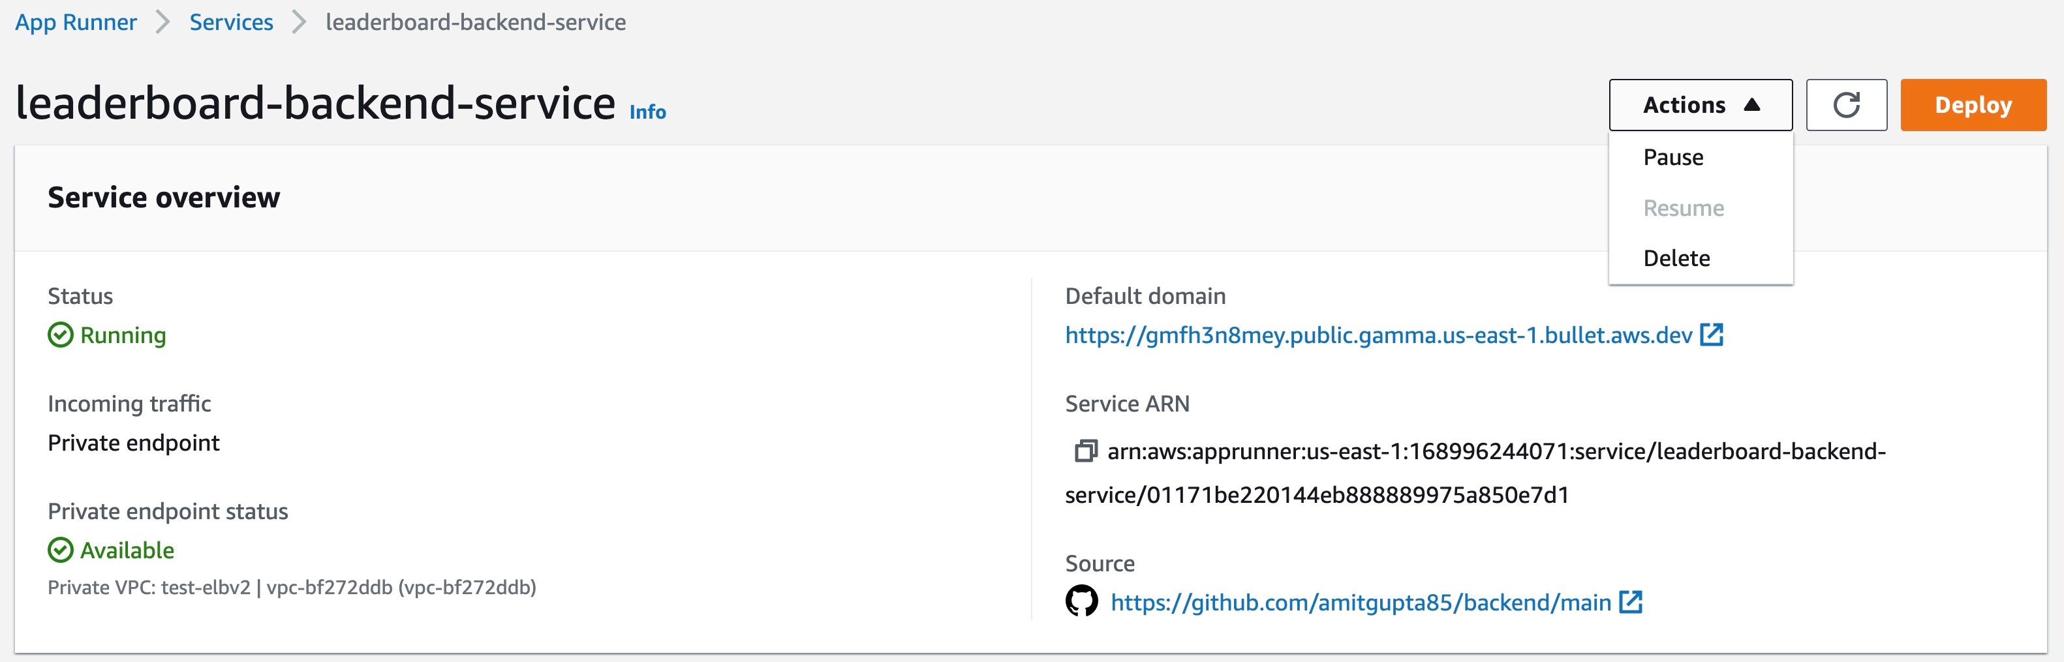Image resolution: width=2064 pixels, height=662 pixels.
Task: Click external link icon beside default domain
Action: tap(1712, 335)
